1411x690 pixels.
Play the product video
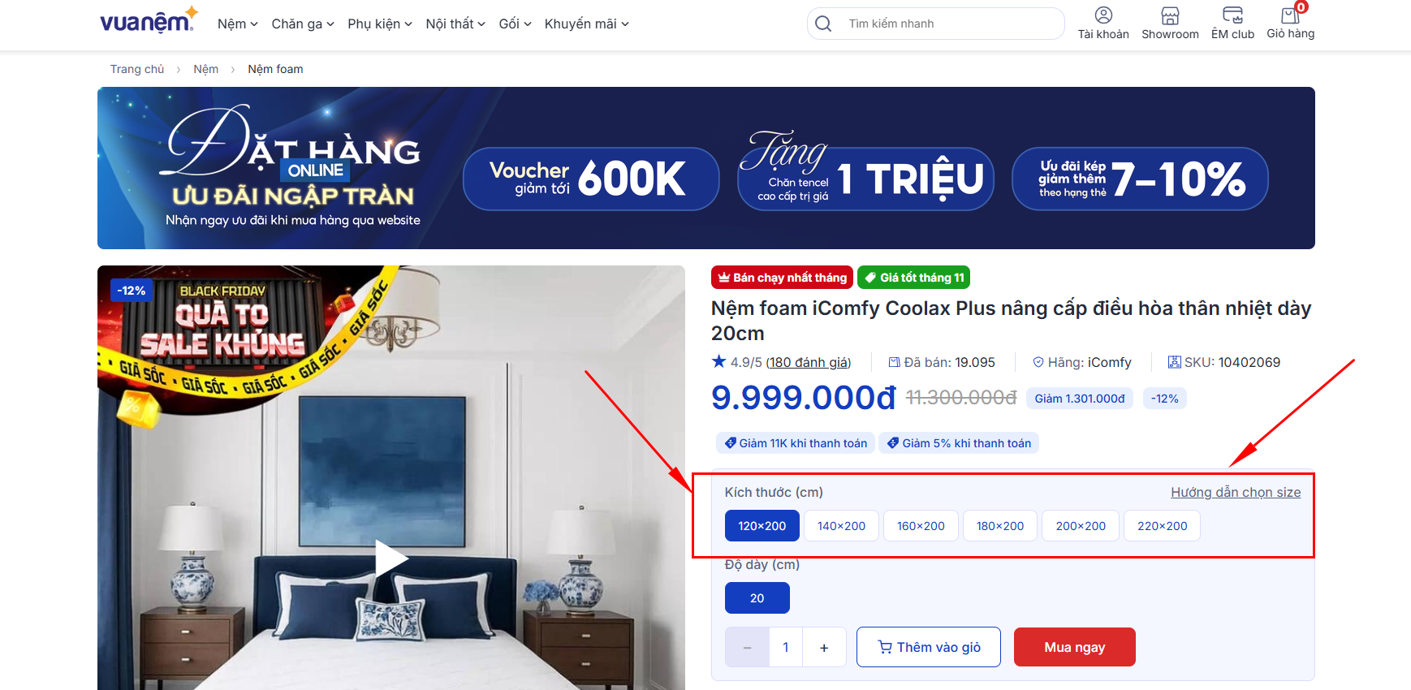click(391, 558)
